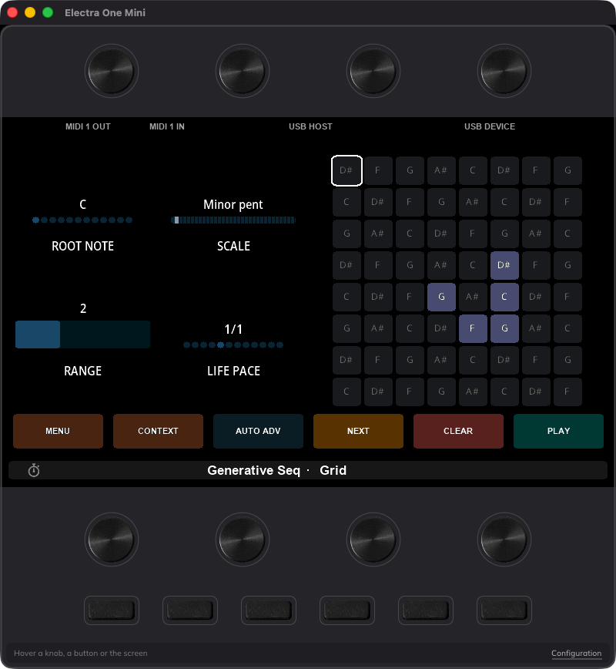Click the second knob in the top row
The width and height of the screenshot is (616, 669).
point(242,71)
